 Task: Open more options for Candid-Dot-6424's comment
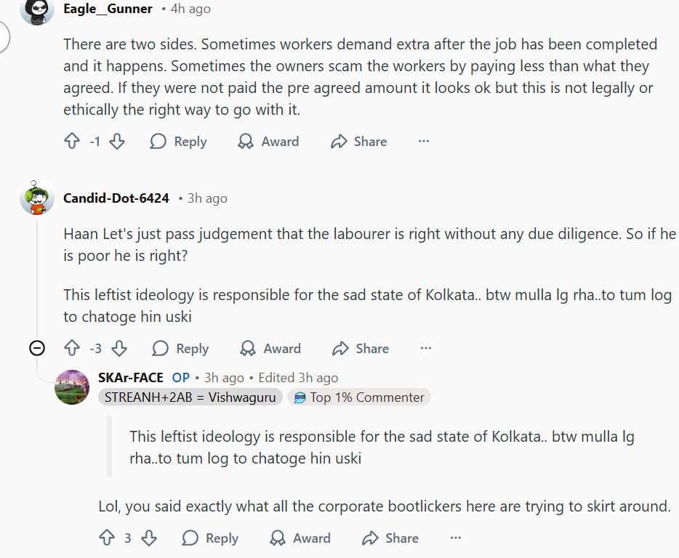[x=426, y=349]
